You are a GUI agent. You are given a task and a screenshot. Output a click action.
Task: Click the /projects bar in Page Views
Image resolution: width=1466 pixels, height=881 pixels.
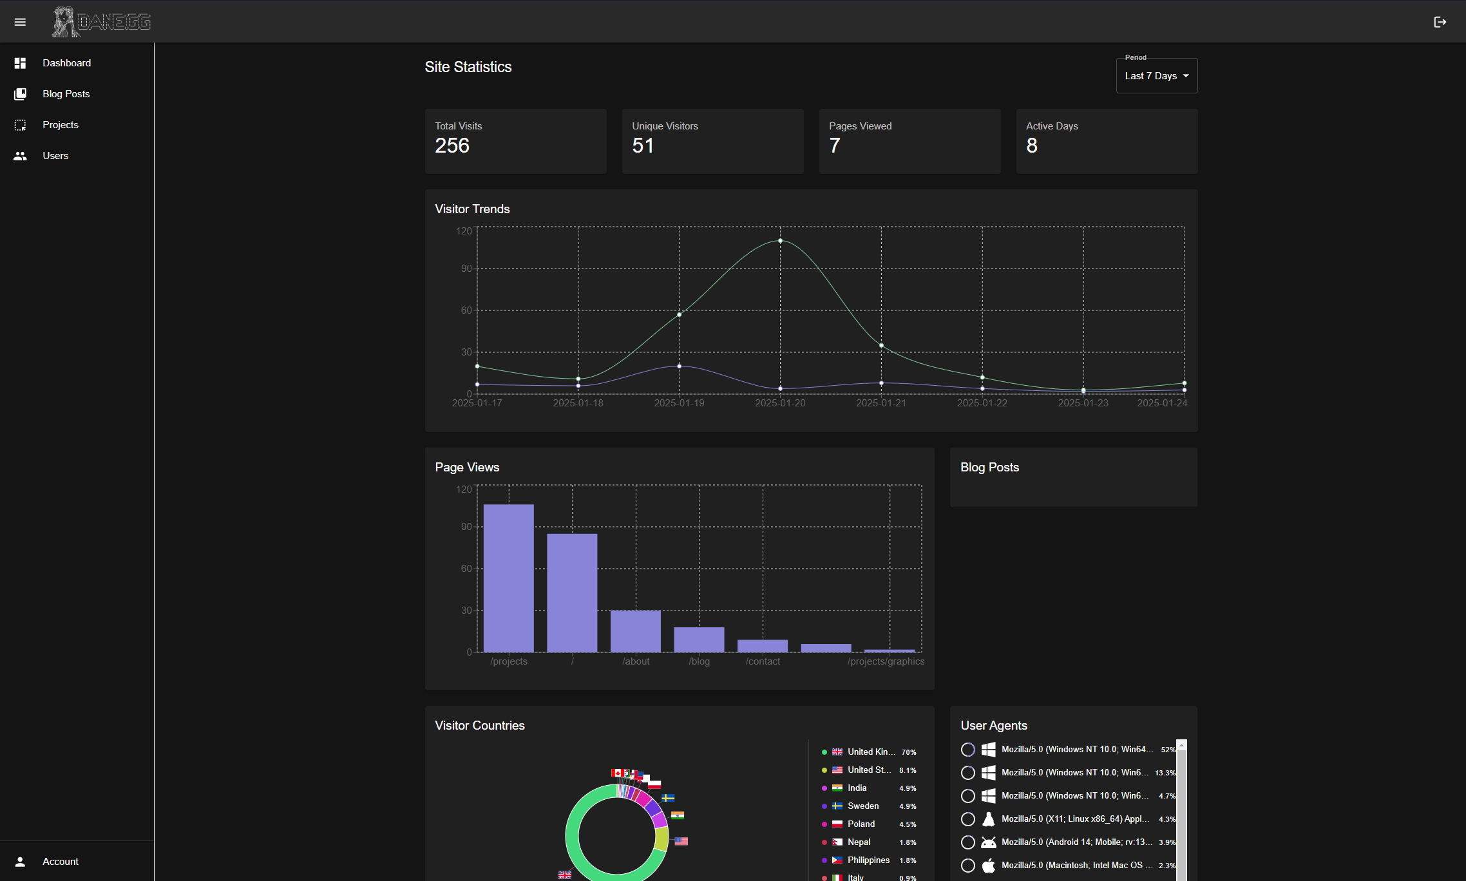click(x=508, y=578)
